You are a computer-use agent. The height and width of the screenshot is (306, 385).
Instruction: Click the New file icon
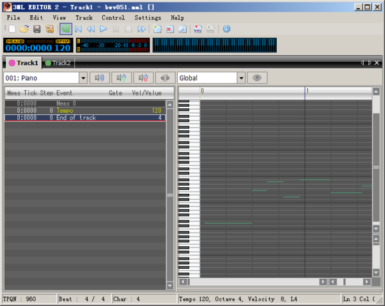pos(12,29)
